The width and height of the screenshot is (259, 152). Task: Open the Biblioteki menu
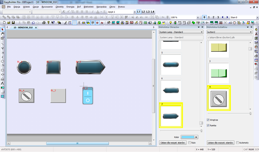tap(89, 7)
